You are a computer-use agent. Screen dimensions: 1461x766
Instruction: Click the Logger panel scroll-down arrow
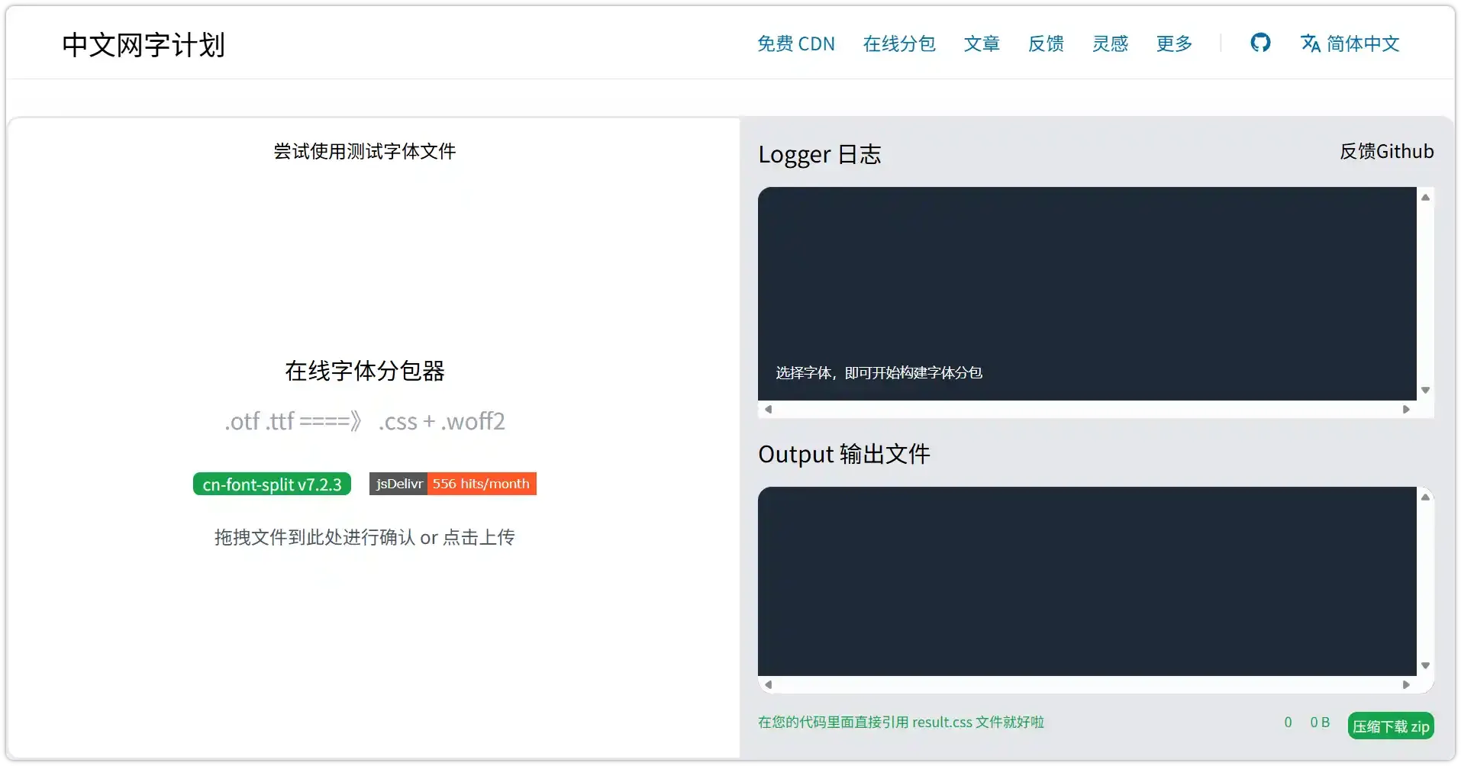coord(1424,390)
